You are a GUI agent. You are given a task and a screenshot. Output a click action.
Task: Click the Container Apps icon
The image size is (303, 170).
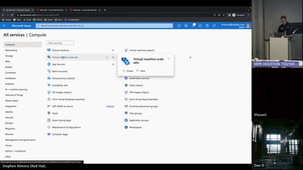[x=49, y=134]
